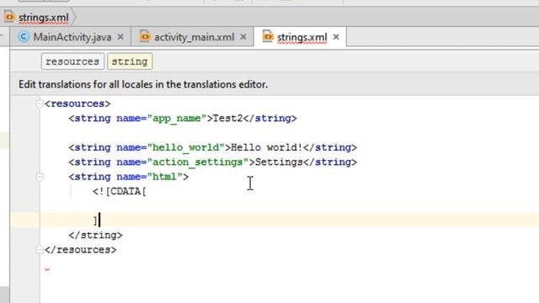Select the string tag breadcrumb
Viewport: 539px width, 303px height.
130,61
